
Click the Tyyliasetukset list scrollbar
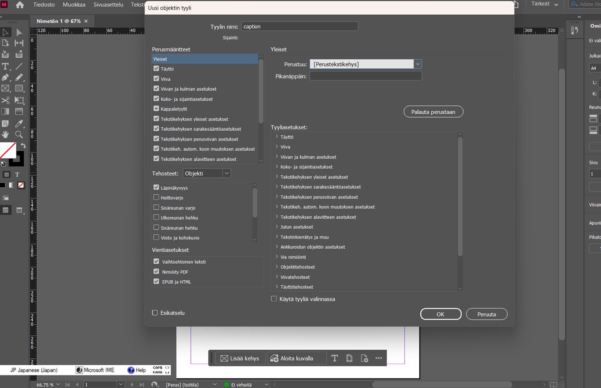coord(460,197)
